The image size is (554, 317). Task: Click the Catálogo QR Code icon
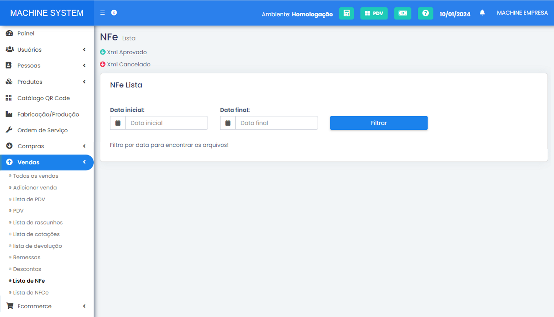tap(9, 98)
